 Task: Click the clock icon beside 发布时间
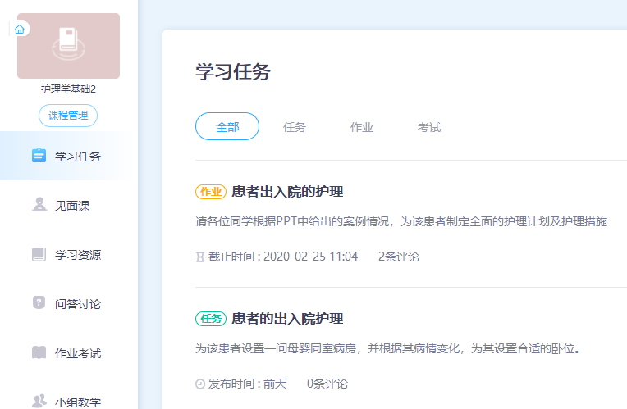click(x=200, y=384)
